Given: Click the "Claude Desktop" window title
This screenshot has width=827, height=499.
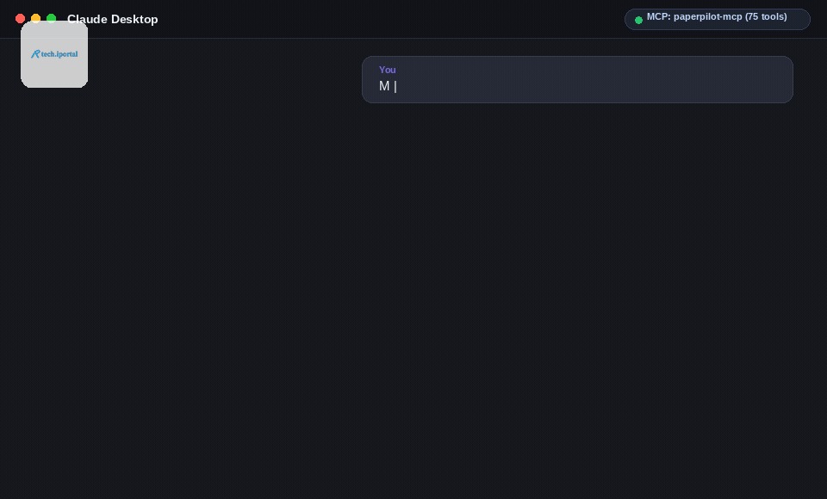Looking at the screenshot, I should pyautogui.click(x=112, y=20).
